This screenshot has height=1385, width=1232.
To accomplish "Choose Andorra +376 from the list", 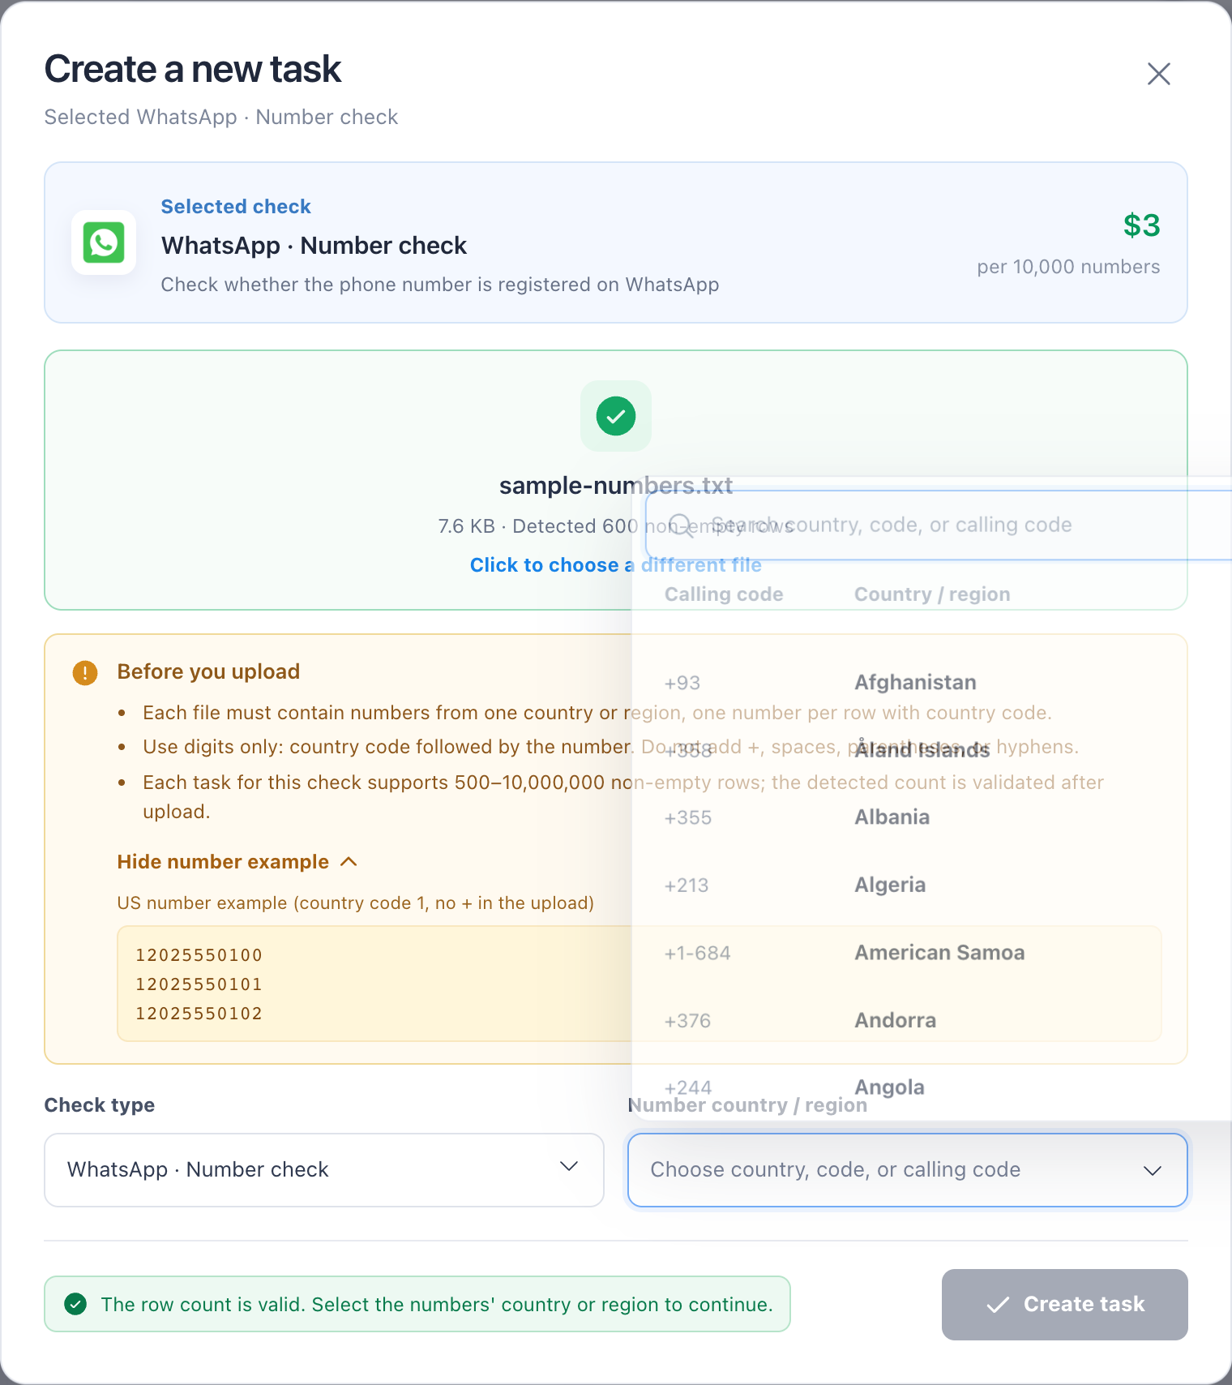I will [932, 1020].
